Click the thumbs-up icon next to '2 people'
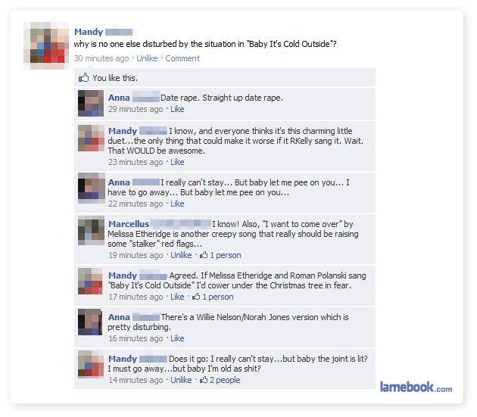 (204, 380)
